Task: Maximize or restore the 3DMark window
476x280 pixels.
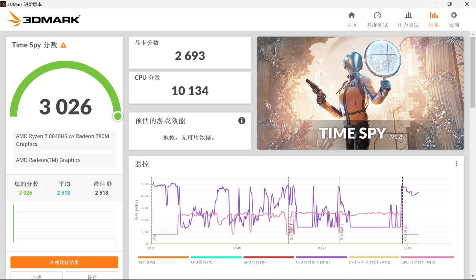Action: pyautogui.click(x=449, y=4)
